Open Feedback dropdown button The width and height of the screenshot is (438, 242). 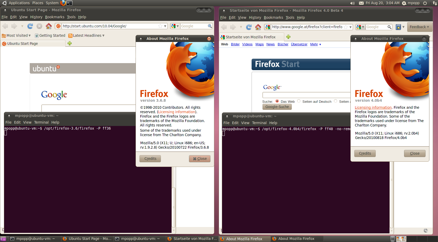tap(419, 27)
